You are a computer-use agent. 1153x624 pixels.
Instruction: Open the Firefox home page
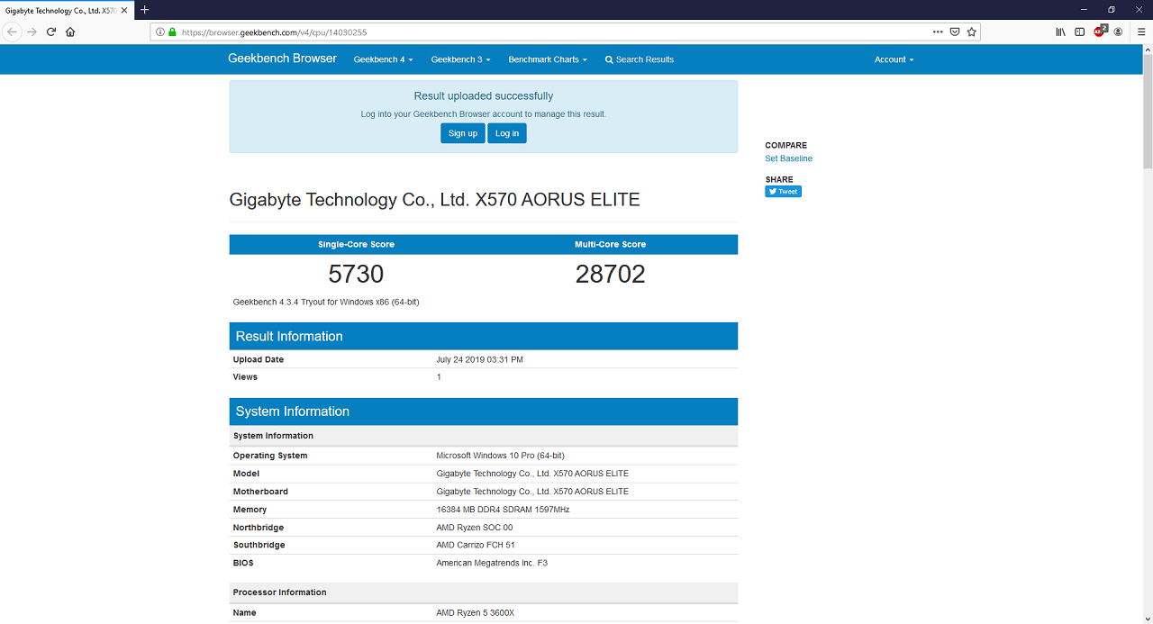pyautogui.click(x=70, y=32)
